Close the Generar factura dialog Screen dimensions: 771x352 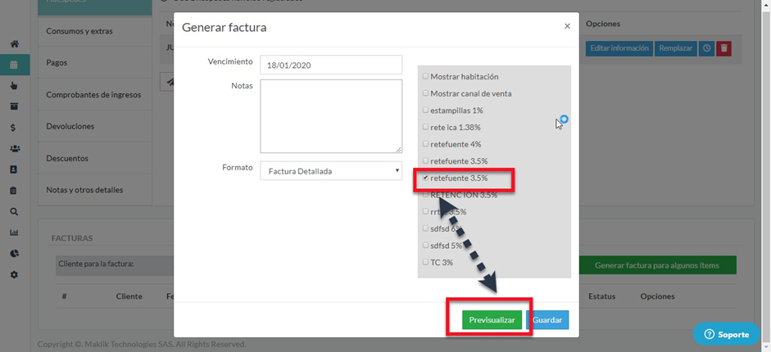click(x=567, y=26)
